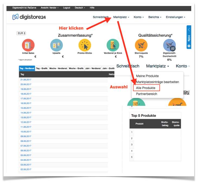198x185 pixels.
Task: Choose Meine Produkte menu entry
Action: coord(147,76)
